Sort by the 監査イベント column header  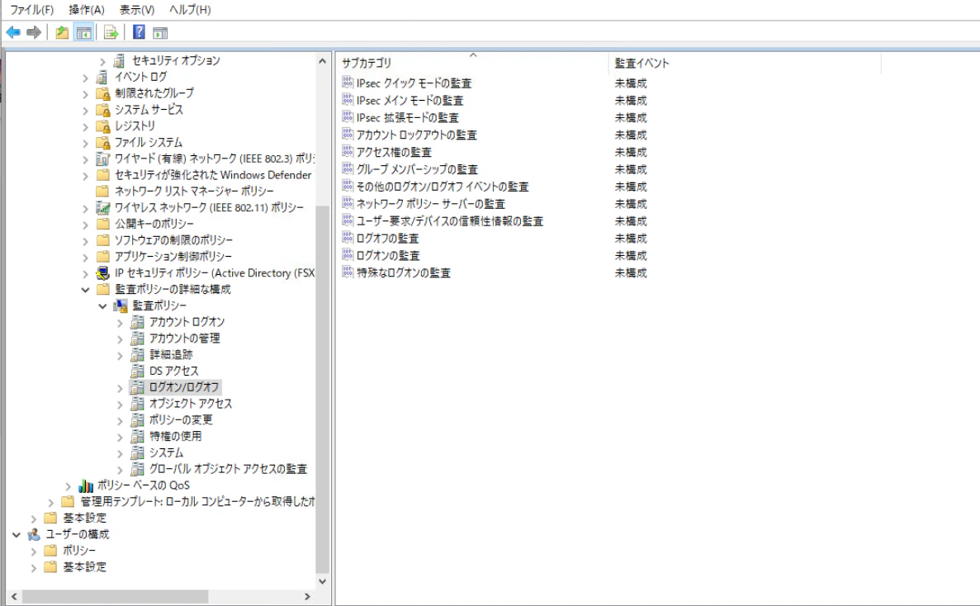pos(745,63)
